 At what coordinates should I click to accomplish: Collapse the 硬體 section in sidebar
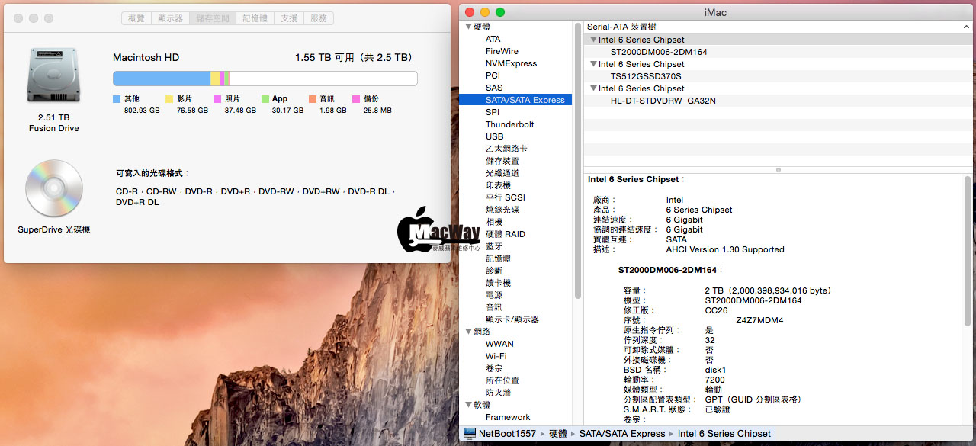click(x=467, y=27)
